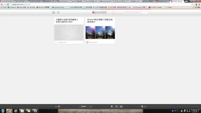Open the ASUS bookmark
201x113 pixels.
[x=112, y=7]
